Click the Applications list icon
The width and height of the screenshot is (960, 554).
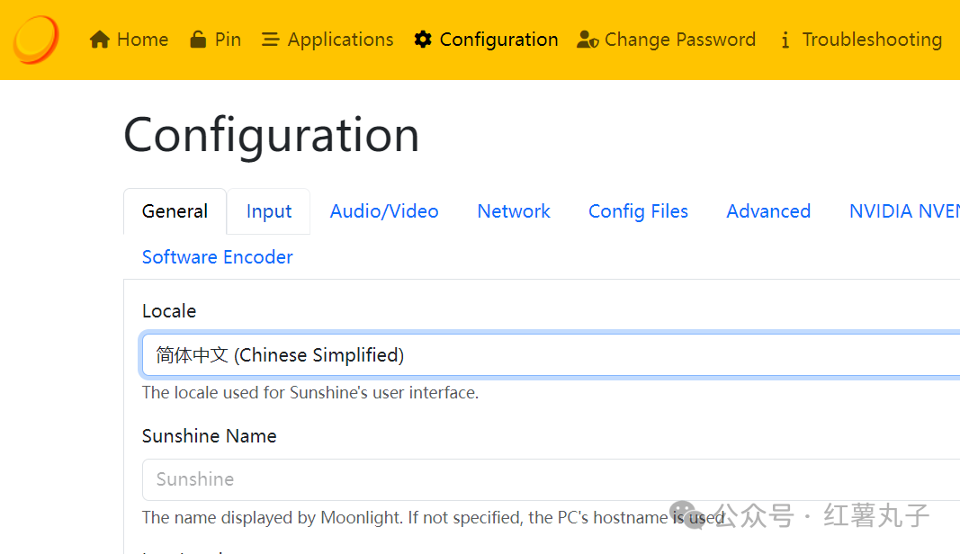(270, 40)
